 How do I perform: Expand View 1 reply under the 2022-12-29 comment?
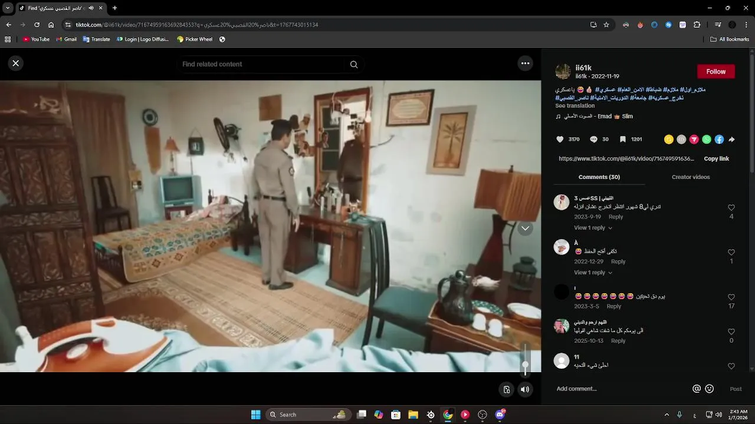pos(593,273)
